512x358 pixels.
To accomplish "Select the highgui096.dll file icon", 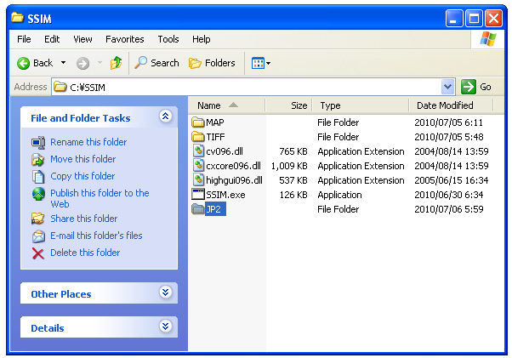I will [198, 179].
